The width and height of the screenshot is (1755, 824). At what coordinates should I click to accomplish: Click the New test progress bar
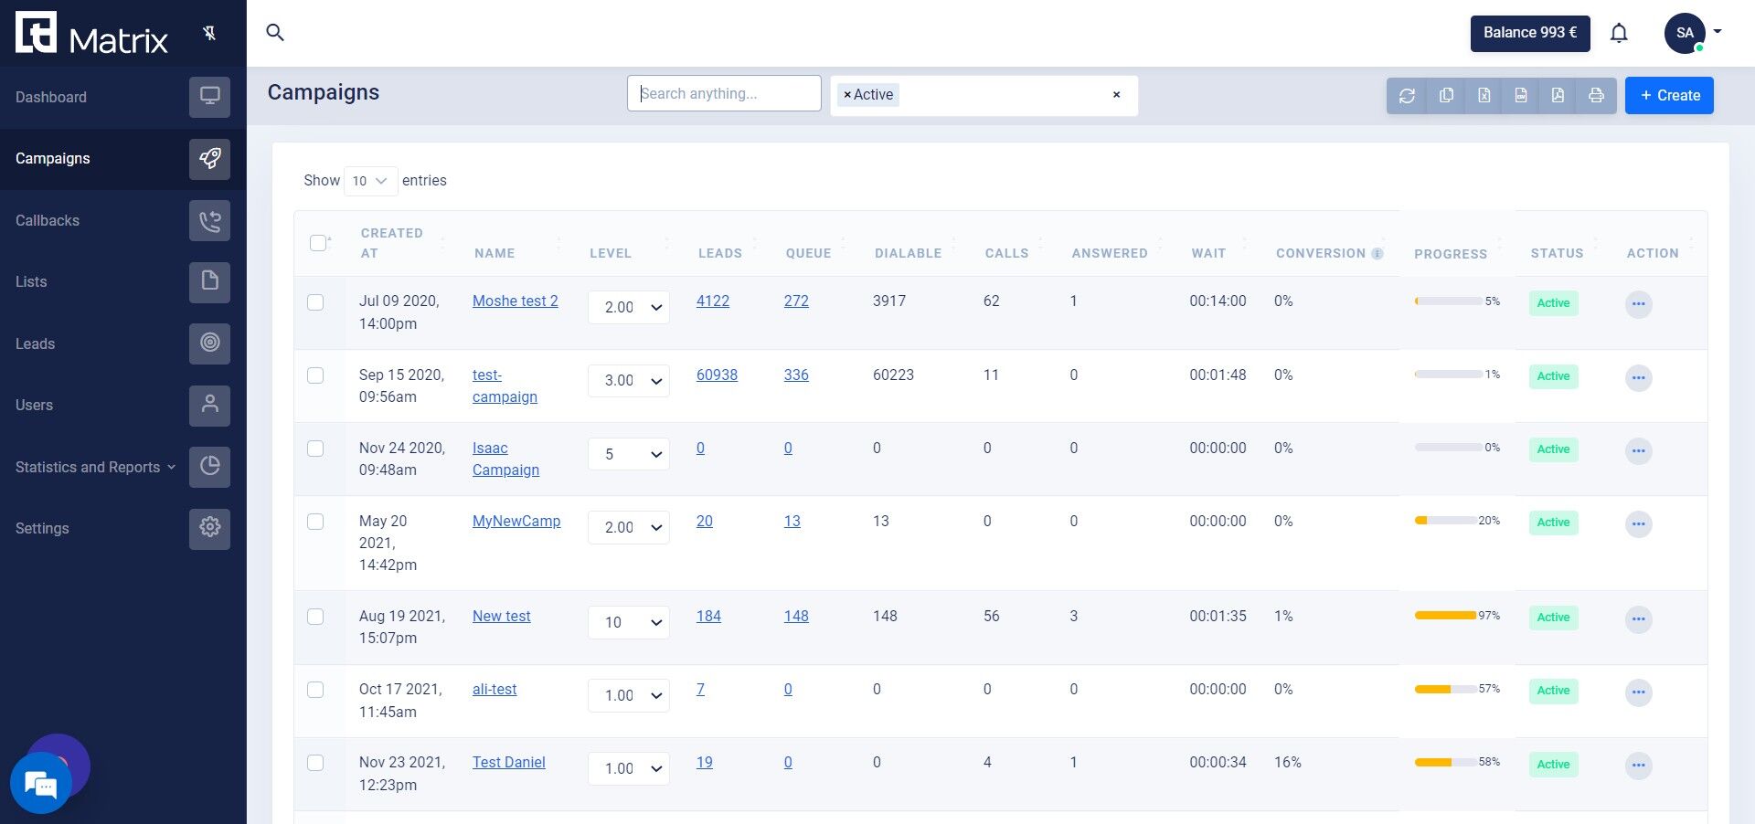[1448, 616]
